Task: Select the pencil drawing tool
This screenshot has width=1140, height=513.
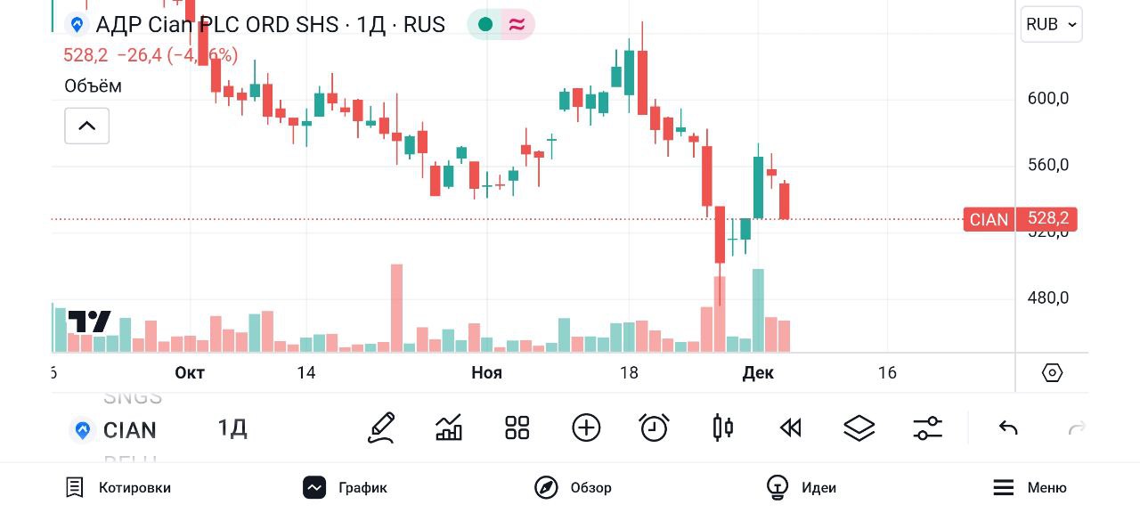Action: point(381,428)
